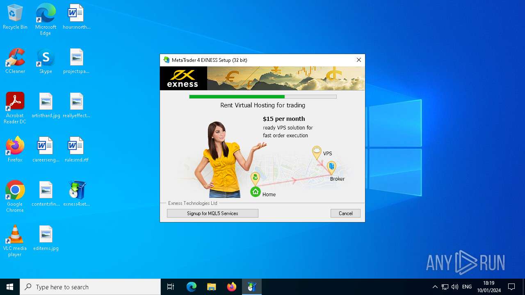This screenshot has height=295, width=525.
Task: Open the Recycle Bin desktop icon
Action: point(15,16)
